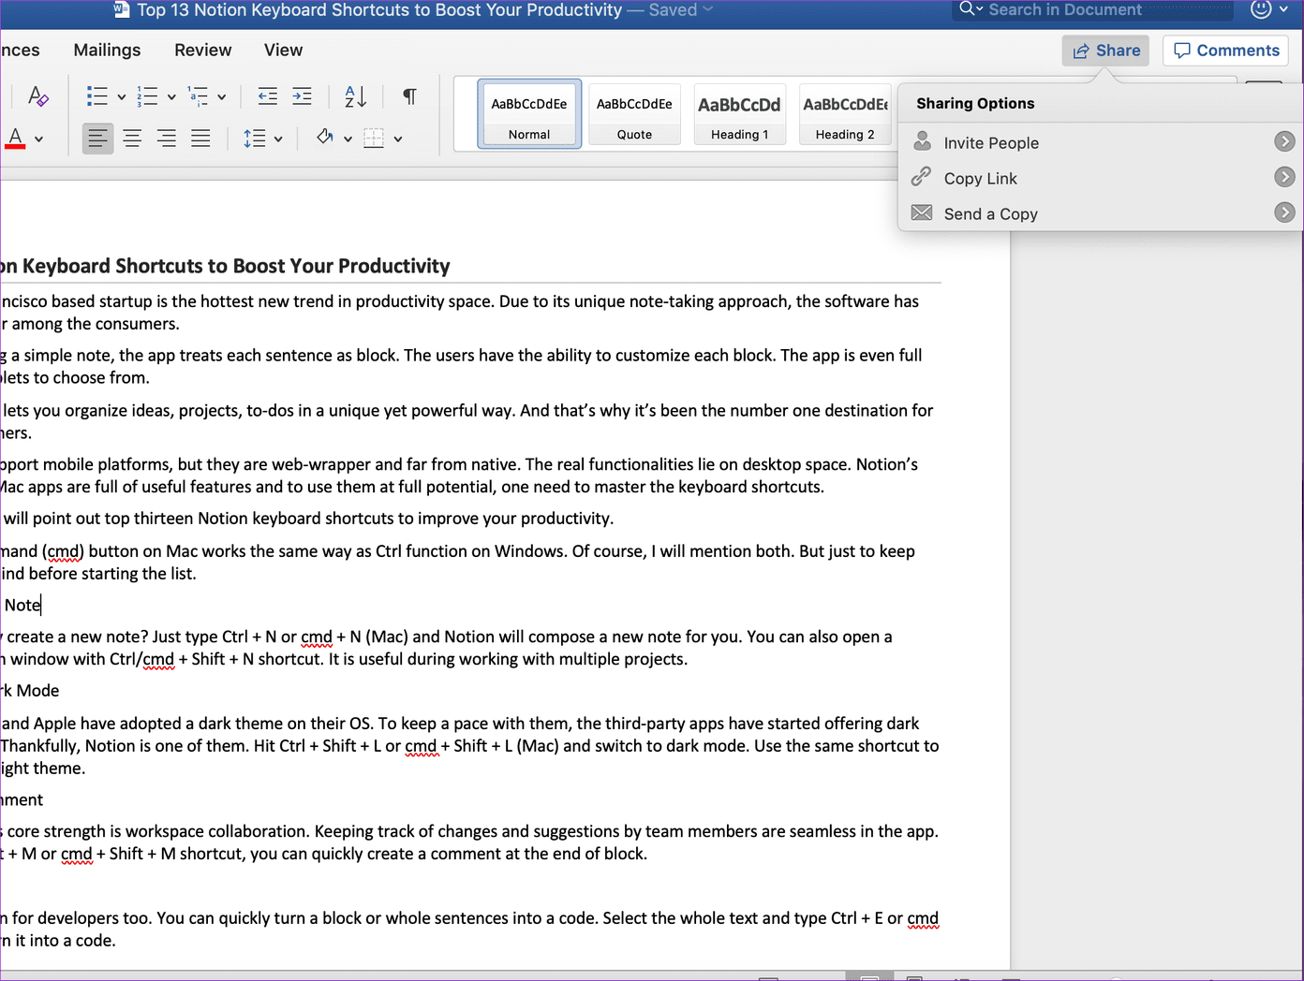The image size is (1304, 981).
Task: Click the Share button
Action: click(1106, 51)
